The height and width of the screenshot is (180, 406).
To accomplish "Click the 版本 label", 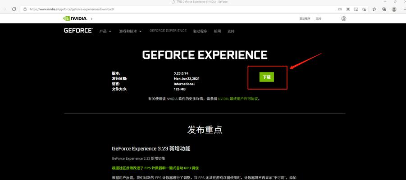I will pyautogui.click(x=116, y=73).
